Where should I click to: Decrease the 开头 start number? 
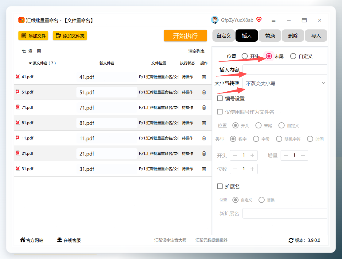(x=235, y=155)
